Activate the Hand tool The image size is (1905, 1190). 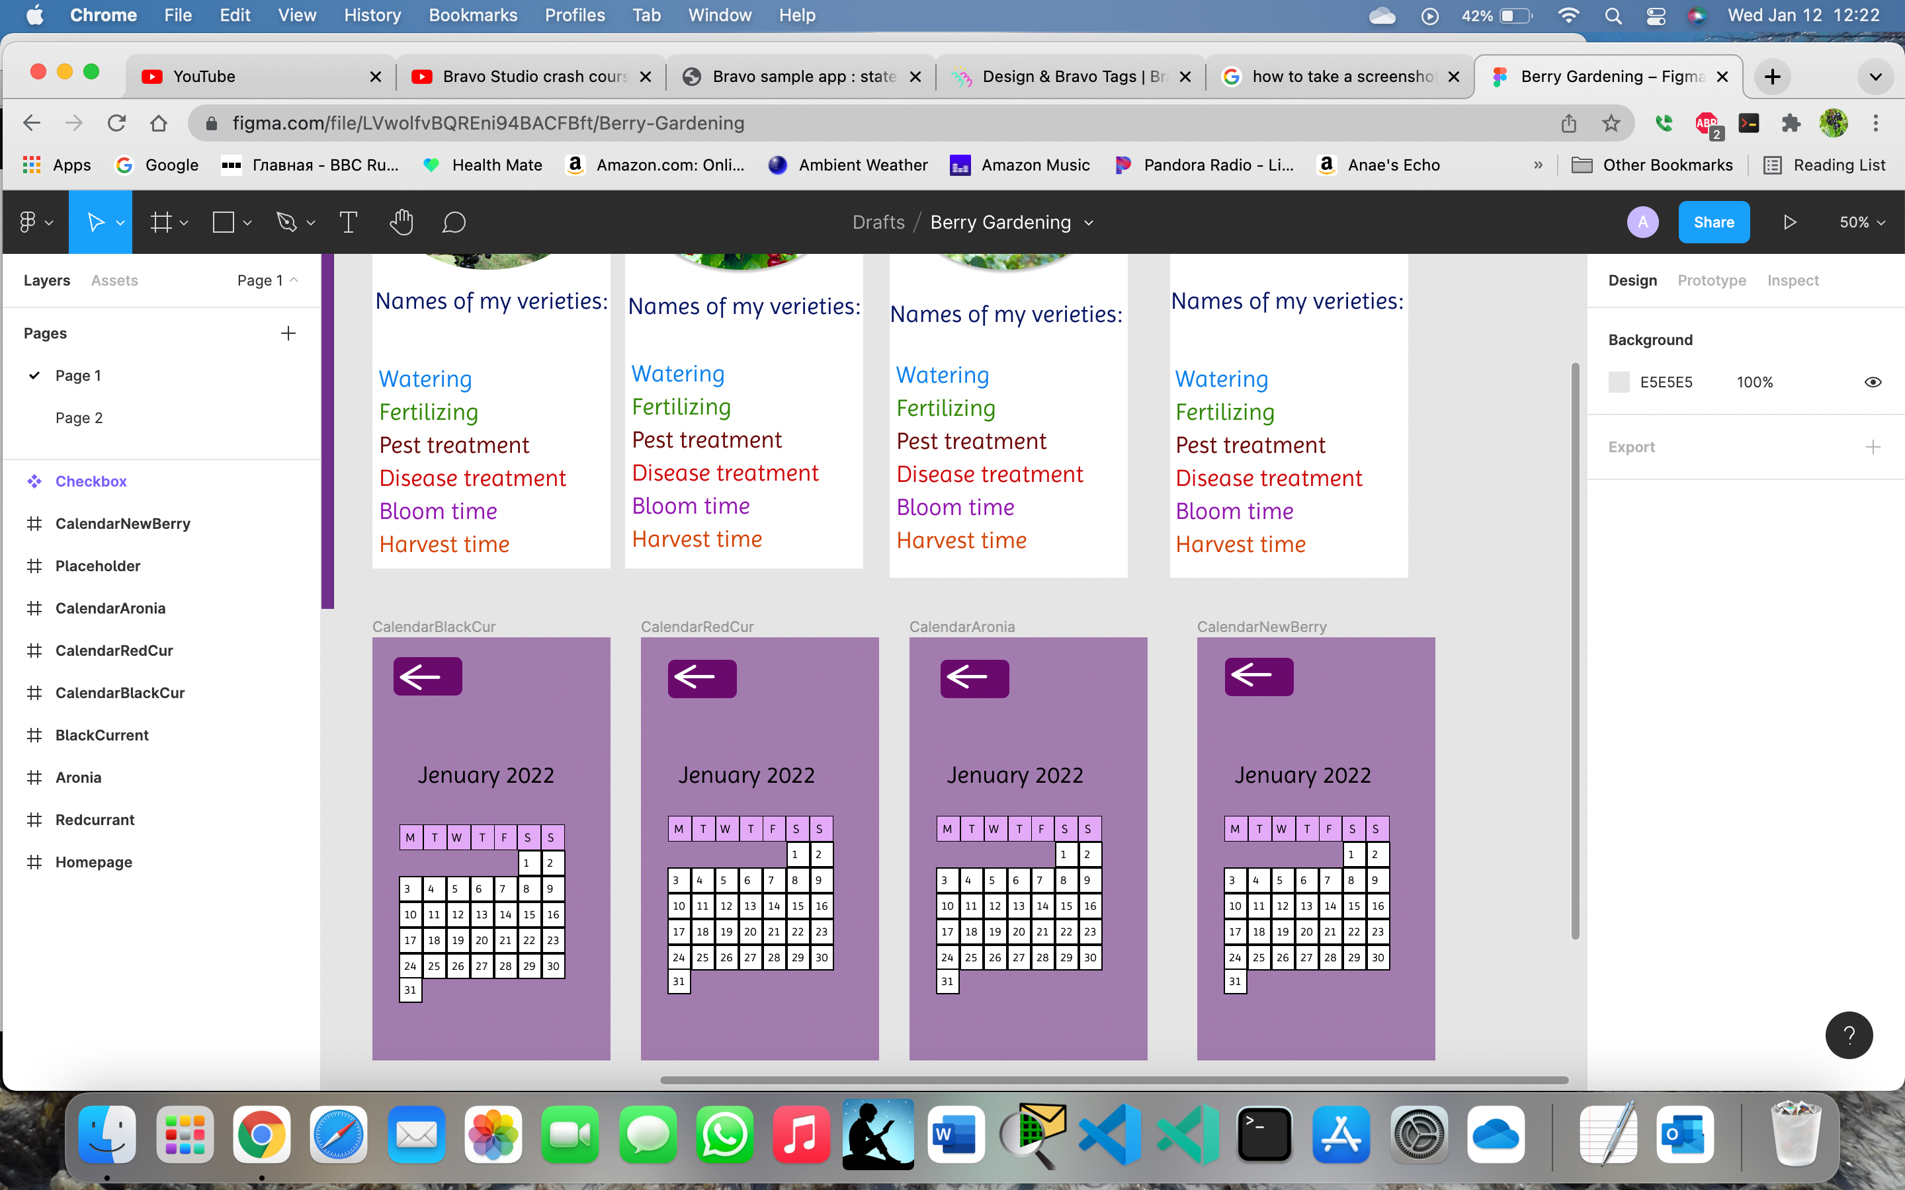tap(402, 223)
